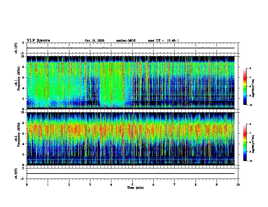
Task: Select the ch.2 "Frequency (kHz)" axis label
Action: tap(19, 135)
